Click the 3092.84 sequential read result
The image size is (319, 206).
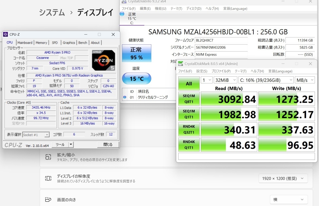229,99
